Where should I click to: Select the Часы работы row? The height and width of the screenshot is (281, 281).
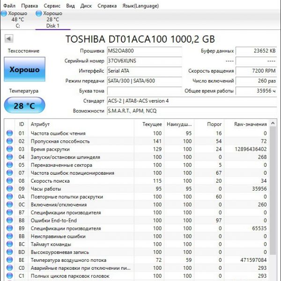tap(136, 189)
